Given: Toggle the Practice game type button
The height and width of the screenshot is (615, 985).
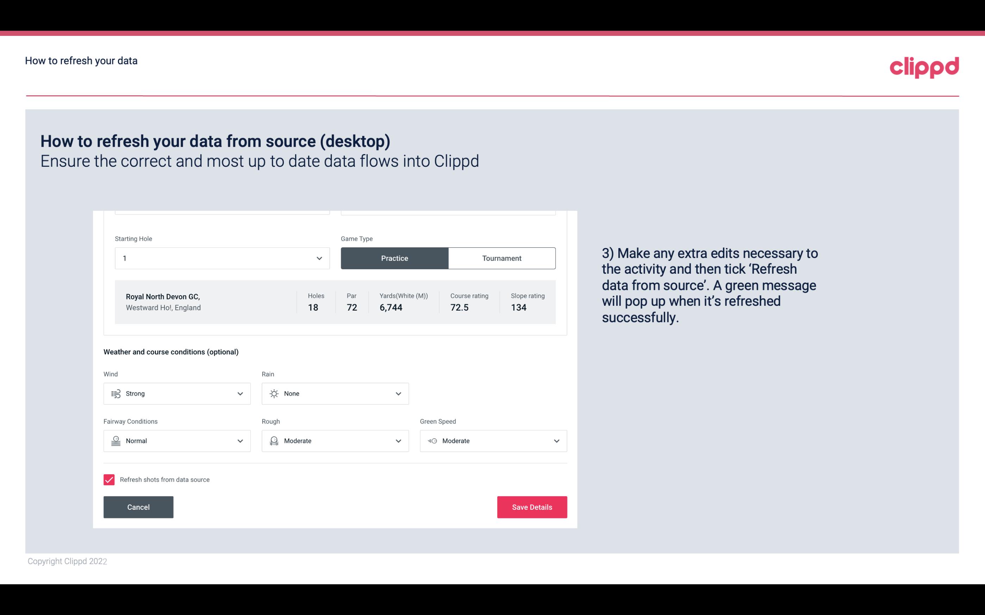Looking at the screenshot, I should coord(395,258).
